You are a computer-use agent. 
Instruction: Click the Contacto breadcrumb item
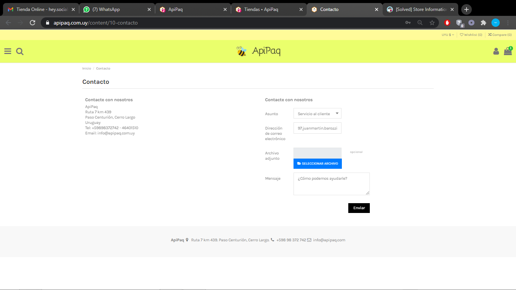(x=103, y=68)
